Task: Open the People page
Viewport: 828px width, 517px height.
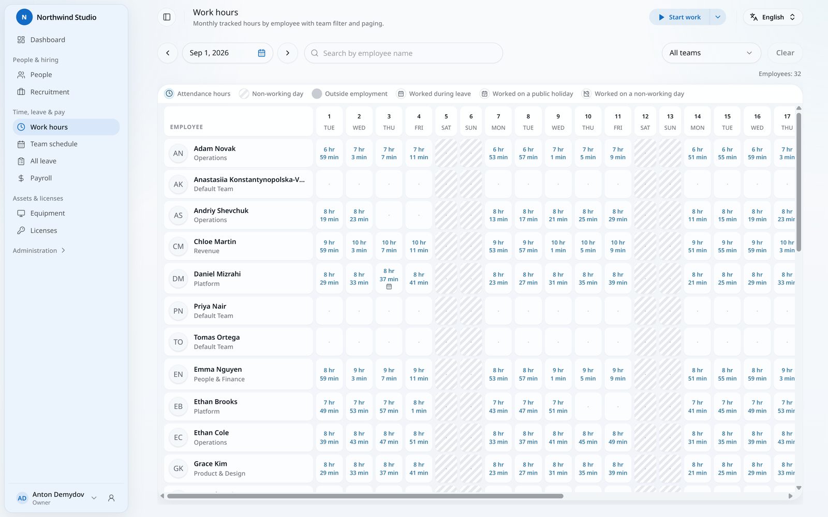Action: click(x=66, y=75)
